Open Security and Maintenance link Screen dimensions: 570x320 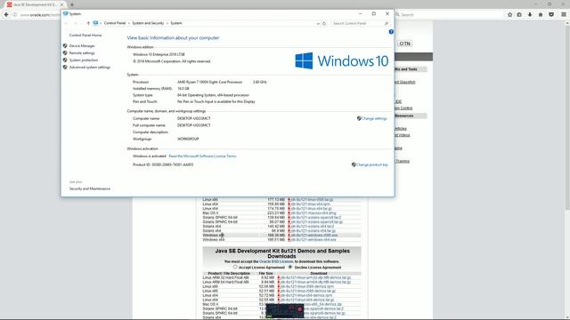(x=90, y=188)
